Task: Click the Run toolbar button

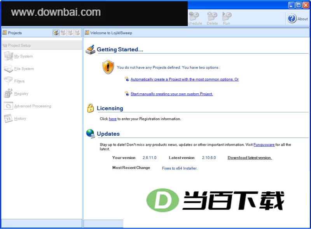Action: tap(227, 18)
